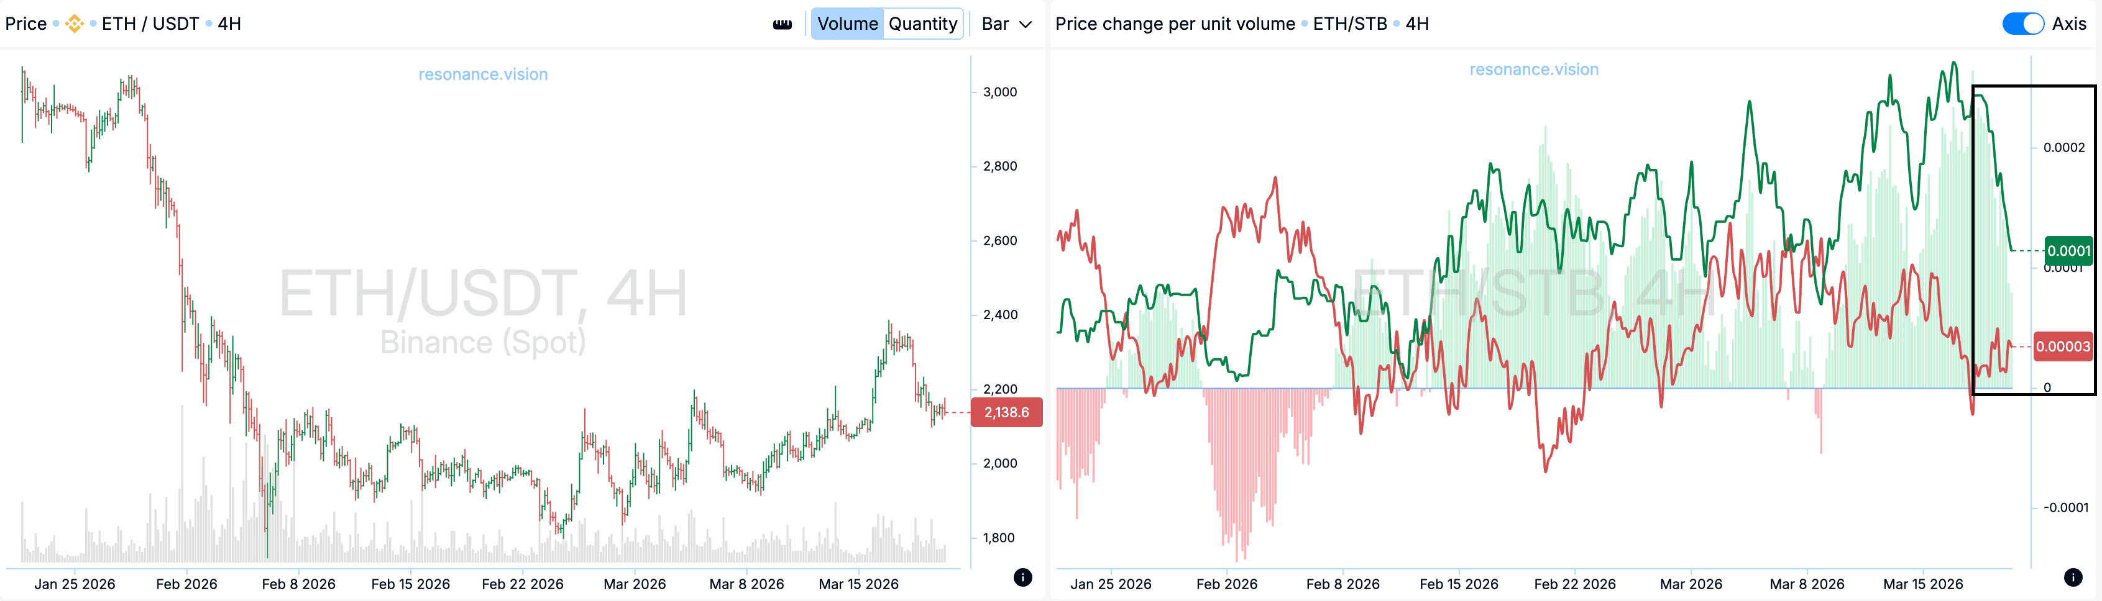The width and height of the screenshot is (2102, 601).
Task: Open resonance.vision link on the right chart
Action: (1533, 70)
